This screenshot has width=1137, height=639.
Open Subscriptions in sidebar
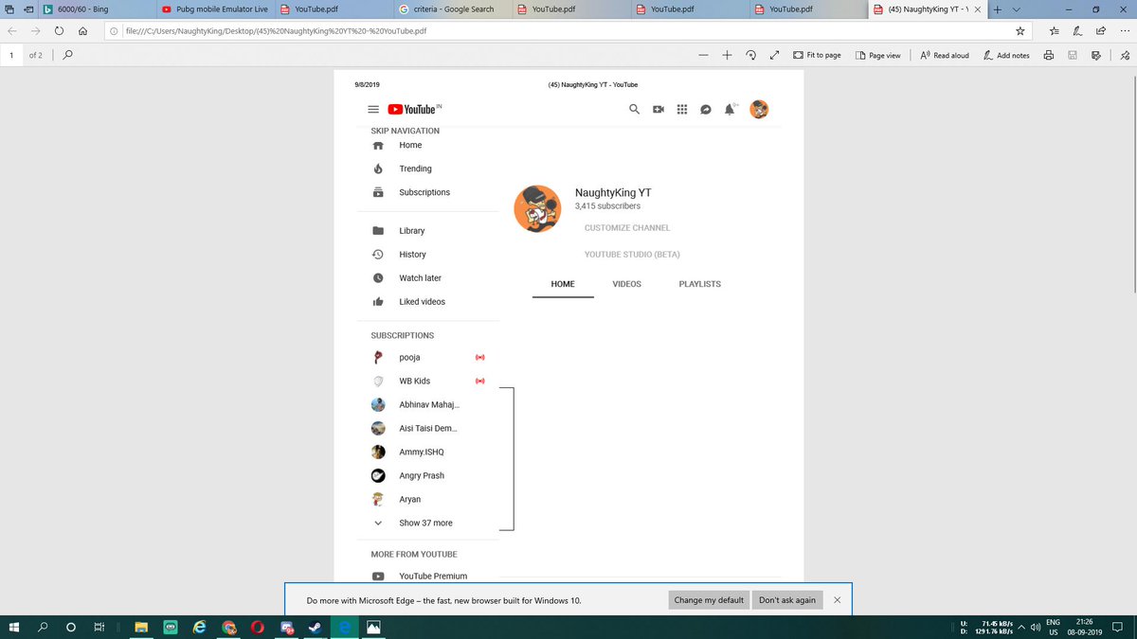pyautogui.click(x=424, y=192)
